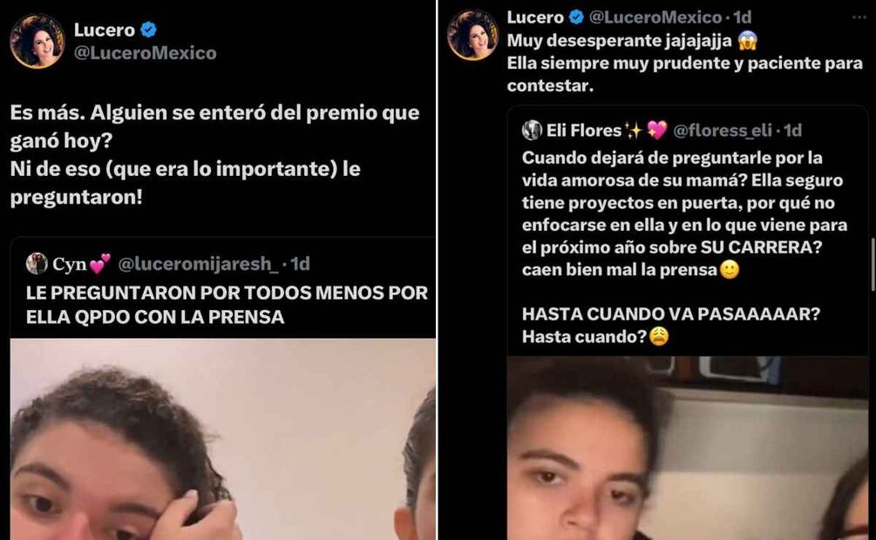Open the @floress_eli handle link

point(723,130)
